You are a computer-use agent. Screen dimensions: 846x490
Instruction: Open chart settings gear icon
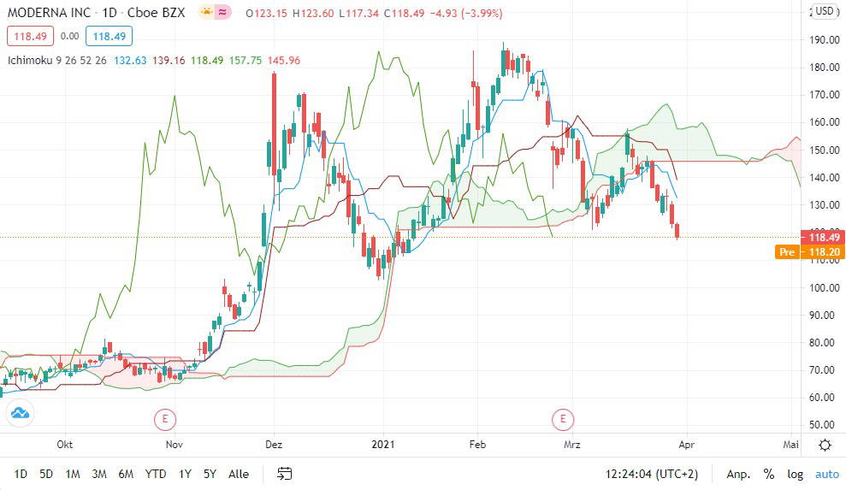(x=825, y=445)
